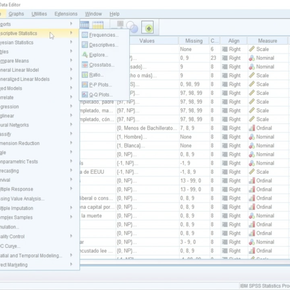
Task: Click the Explore magnifier icon
Action: coord(85,55)
